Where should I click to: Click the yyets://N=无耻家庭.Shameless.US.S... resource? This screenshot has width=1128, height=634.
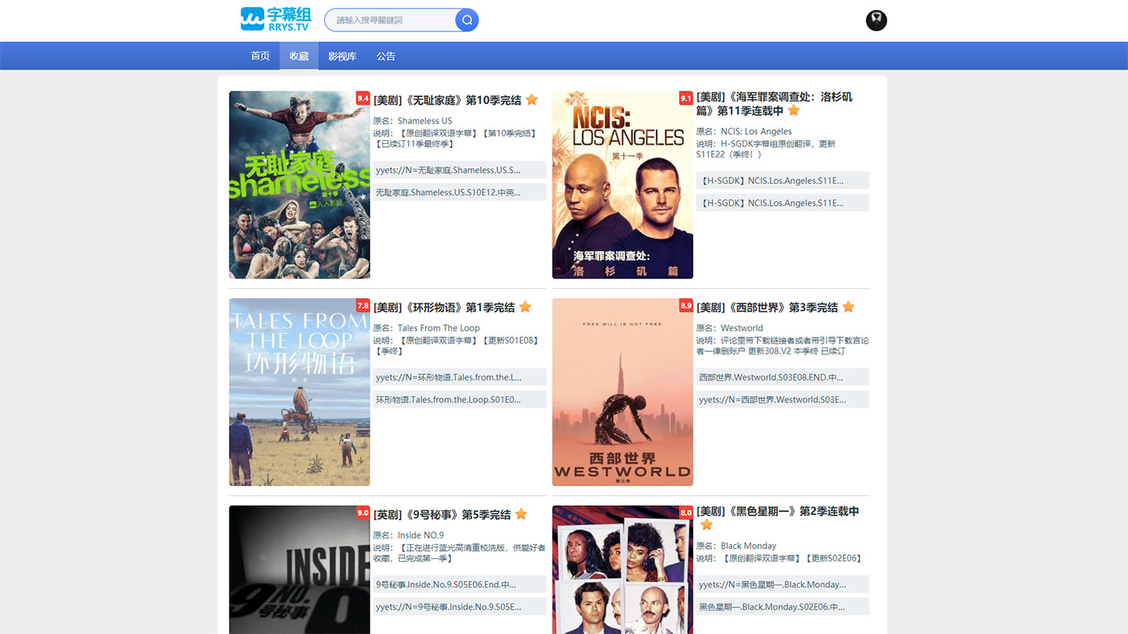459,170
